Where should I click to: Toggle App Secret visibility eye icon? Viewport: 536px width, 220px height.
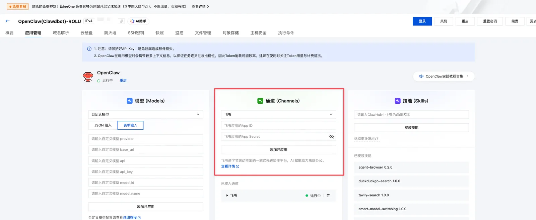click(331, 136)
